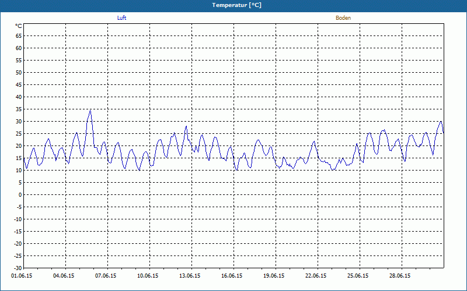Select the 10.06.15 date label
Screen dimensions: 467x291
pyautogui.click(x=148, y=276)
